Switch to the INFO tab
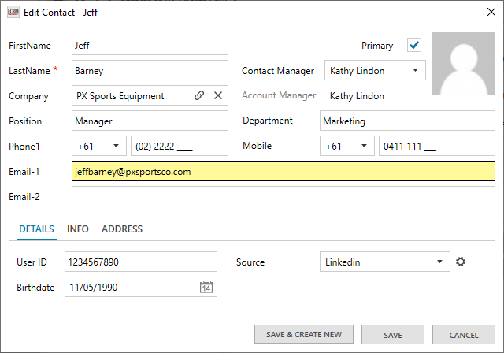The image size is (504, 353). (x=78, y=229)
